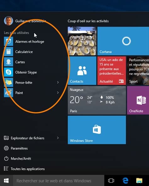Click Marche/Arrêt power option

tap(21, 159)
